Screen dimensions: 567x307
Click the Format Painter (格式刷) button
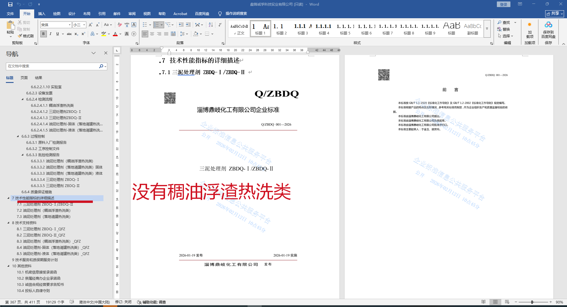26,36
